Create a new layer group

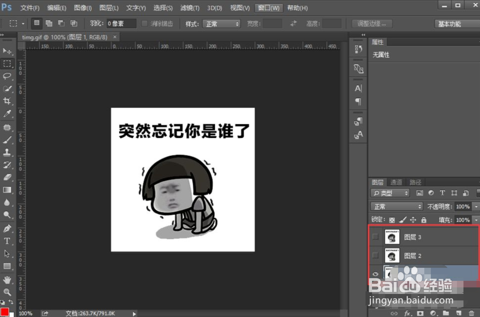tap(446, 314)
